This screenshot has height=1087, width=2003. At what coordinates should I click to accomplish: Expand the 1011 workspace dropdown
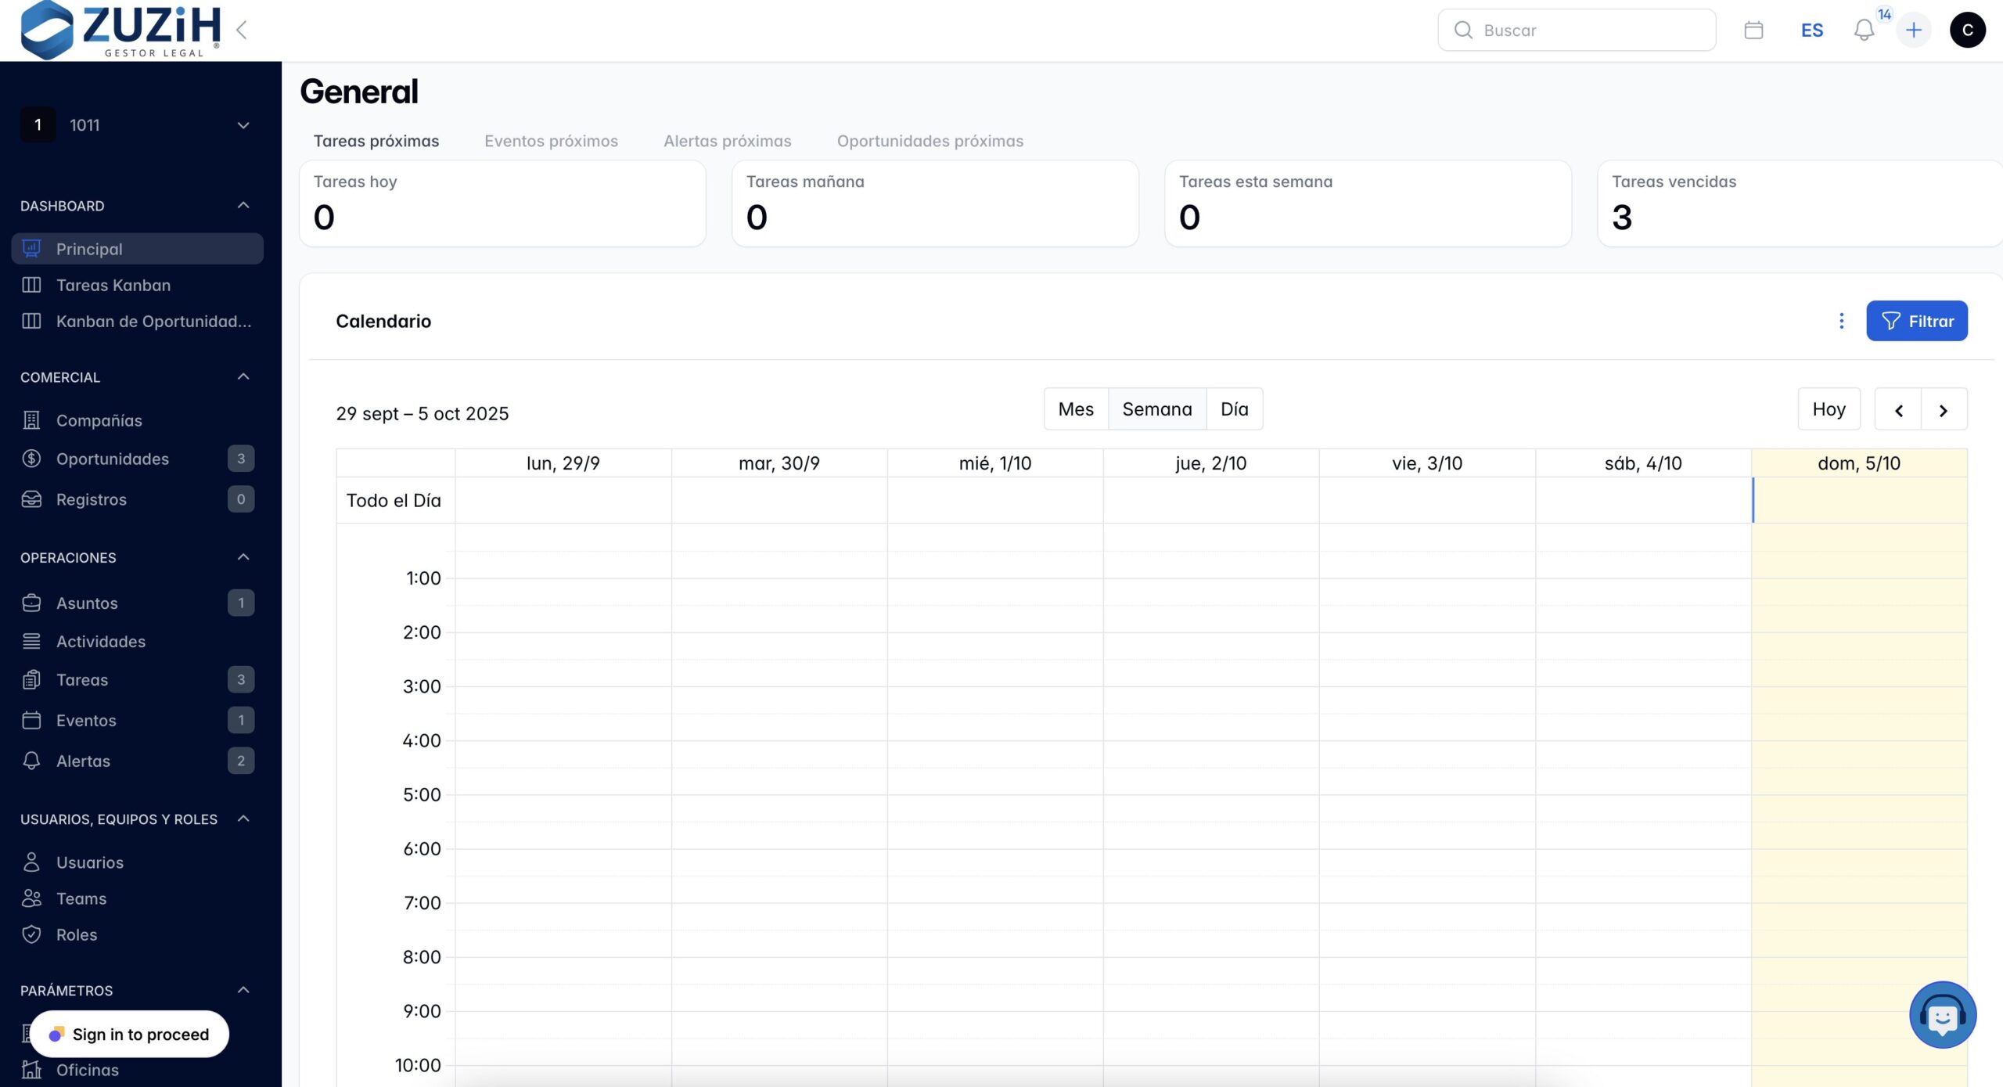click(243, 125)
